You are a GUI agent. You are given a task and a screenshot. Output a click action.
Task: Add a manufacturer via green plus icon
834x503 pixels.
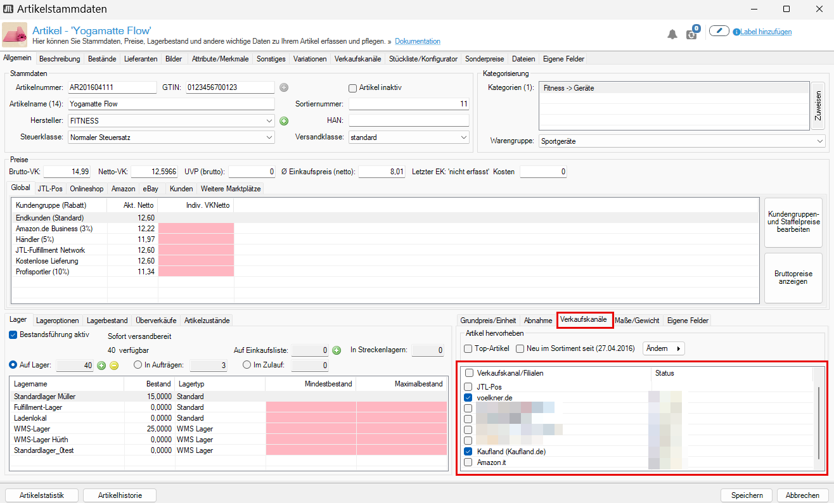[284, 120]
